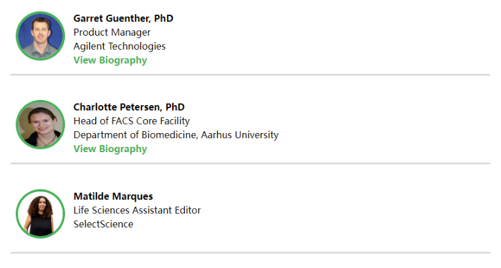Click divider line below Matilde Marques's entry
501x268 pixels.
[250, 253]
